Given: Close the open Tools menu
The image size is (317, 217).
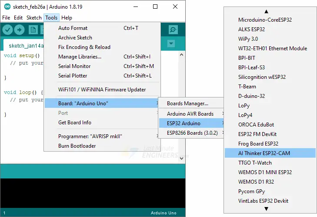Looking at the screenshot, I should [51, 18].
